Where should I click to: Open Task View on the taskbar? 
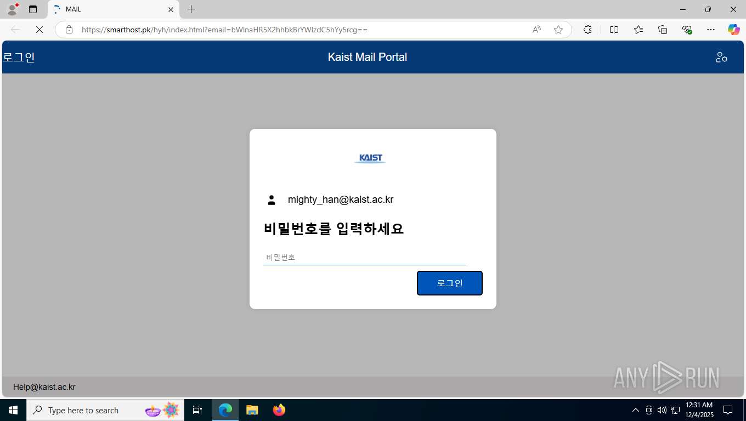[x=197, y=410]
